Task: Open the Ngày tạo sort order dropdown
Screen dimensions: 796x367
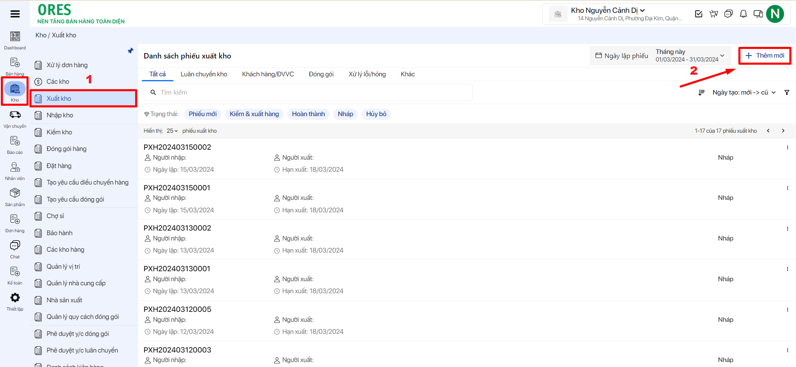Action: 744,92
